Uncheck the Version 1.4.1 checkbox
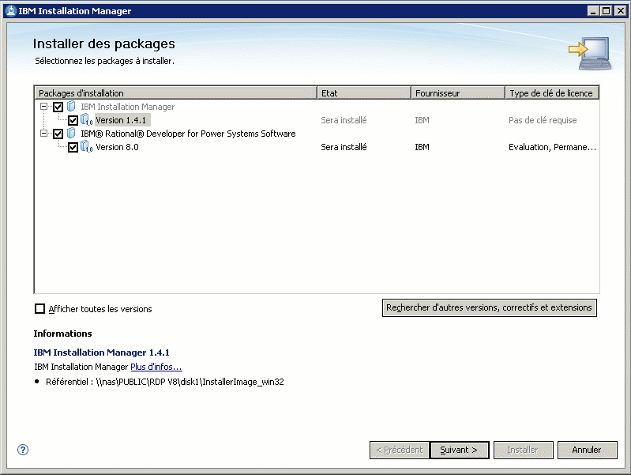631x475 pixels. pyautogui.click(x=73, y=120)
